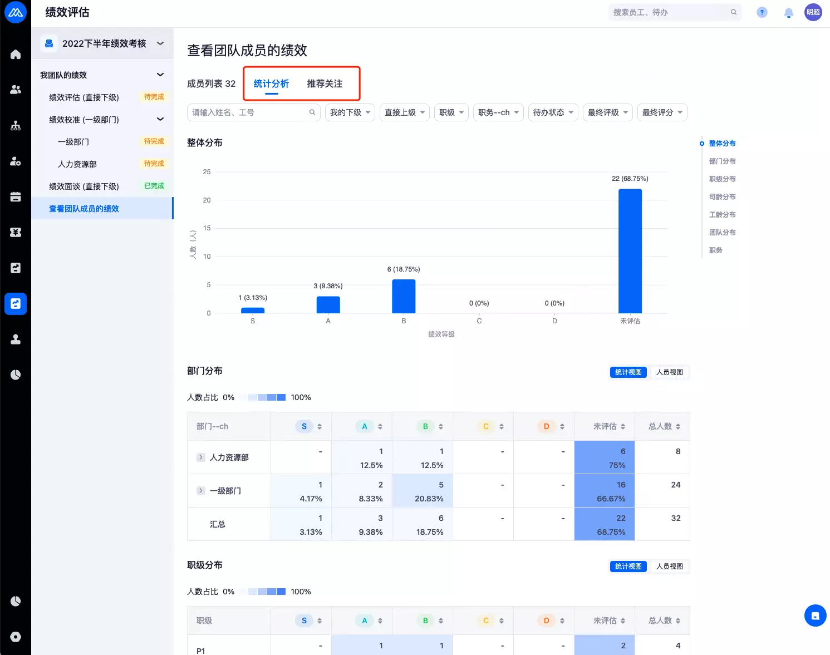This screenshot has width=830, height=655.
Task: Sort 职级分布 table by D column
Action: click(x=562, y=621)
